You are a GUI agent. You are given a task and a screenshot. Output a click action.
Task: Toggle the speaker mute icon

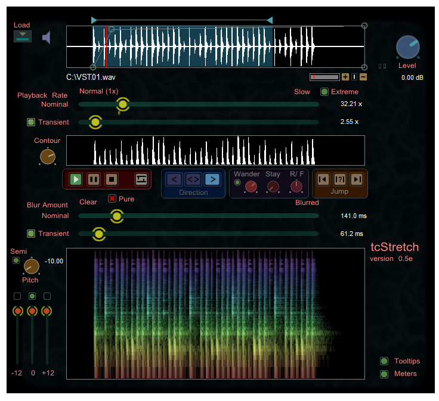click(47, 38)
